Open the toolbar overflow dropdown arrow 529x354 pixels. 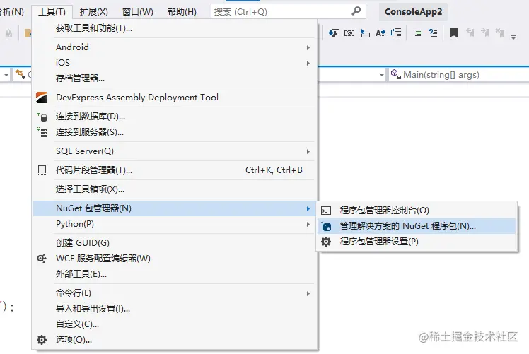point(513,37)
